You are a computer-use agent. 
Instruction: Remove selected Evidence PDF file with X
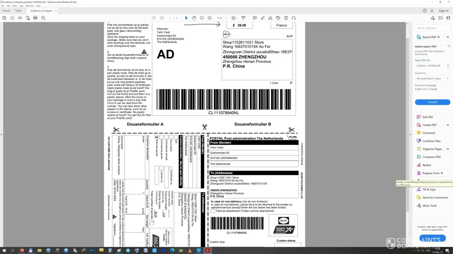448,66
